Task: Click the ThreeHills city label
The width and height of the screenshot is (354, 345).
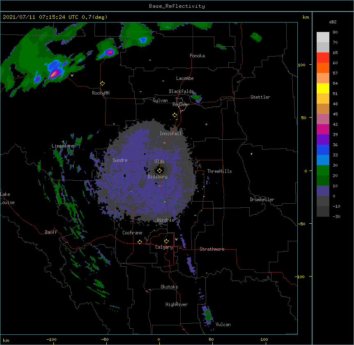Action: coord(219,171)
